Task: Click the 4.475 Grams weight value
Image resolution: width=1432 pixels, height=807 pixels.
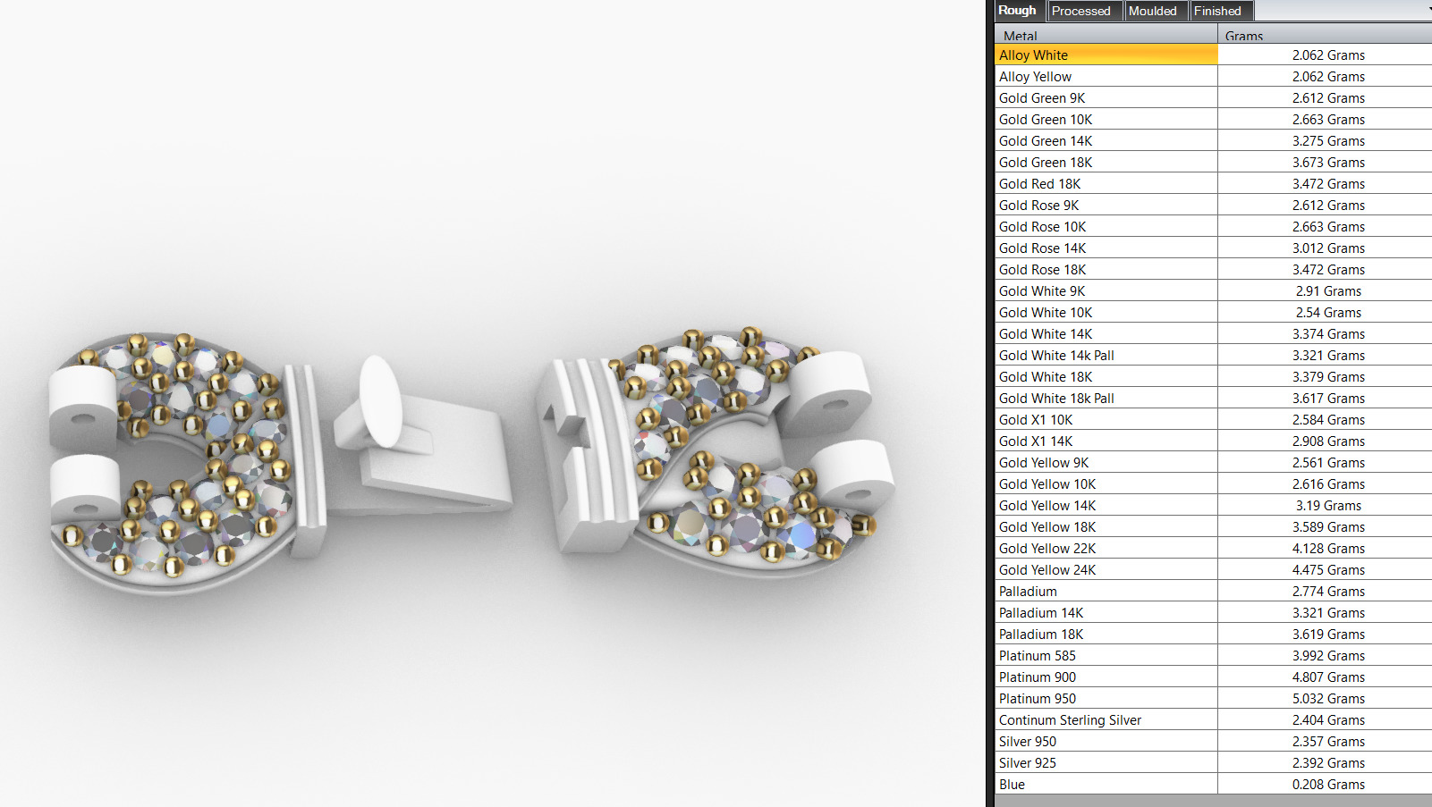Action: [x=1328, y=569]
